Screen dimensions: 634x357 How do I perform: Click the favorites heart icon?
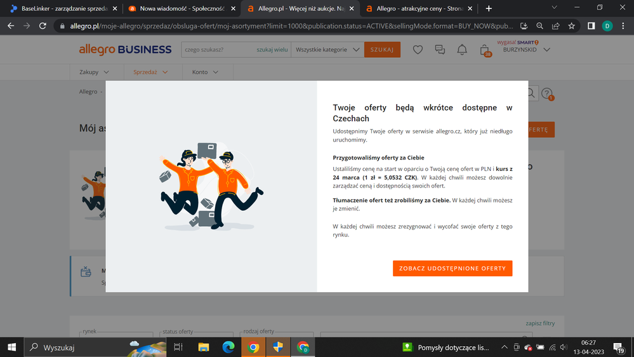pyautogui.click(x=418, y=50)
